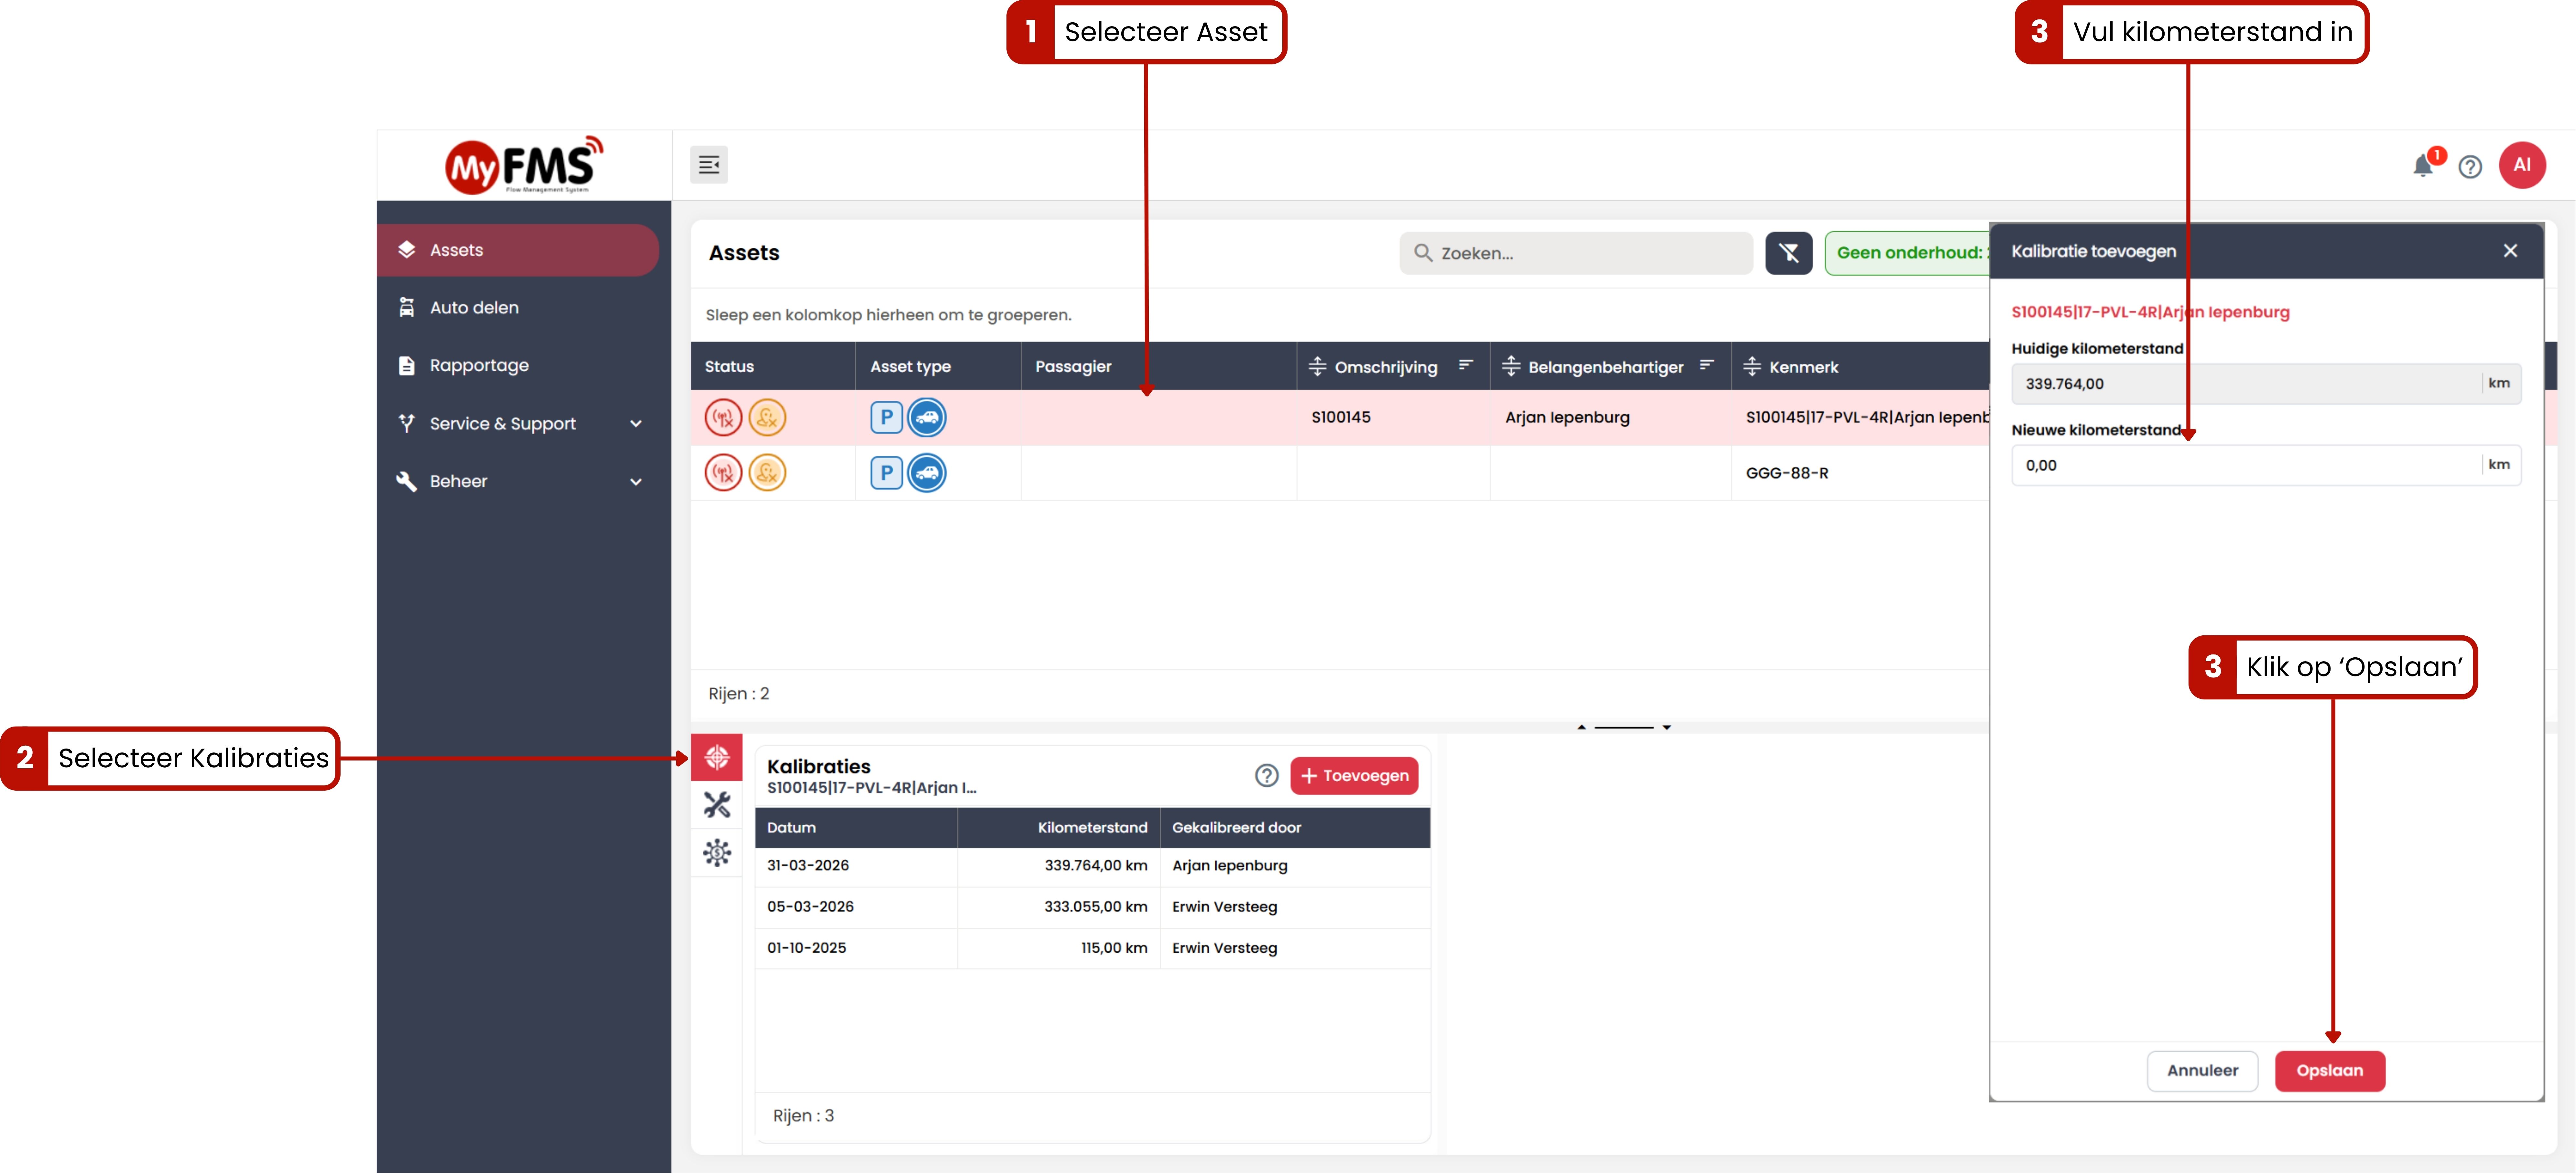This screenshot has width=2576, height=1173.
Task: Open the wrench and screwdriver maintenance tab
Action: tap(717, 805)
